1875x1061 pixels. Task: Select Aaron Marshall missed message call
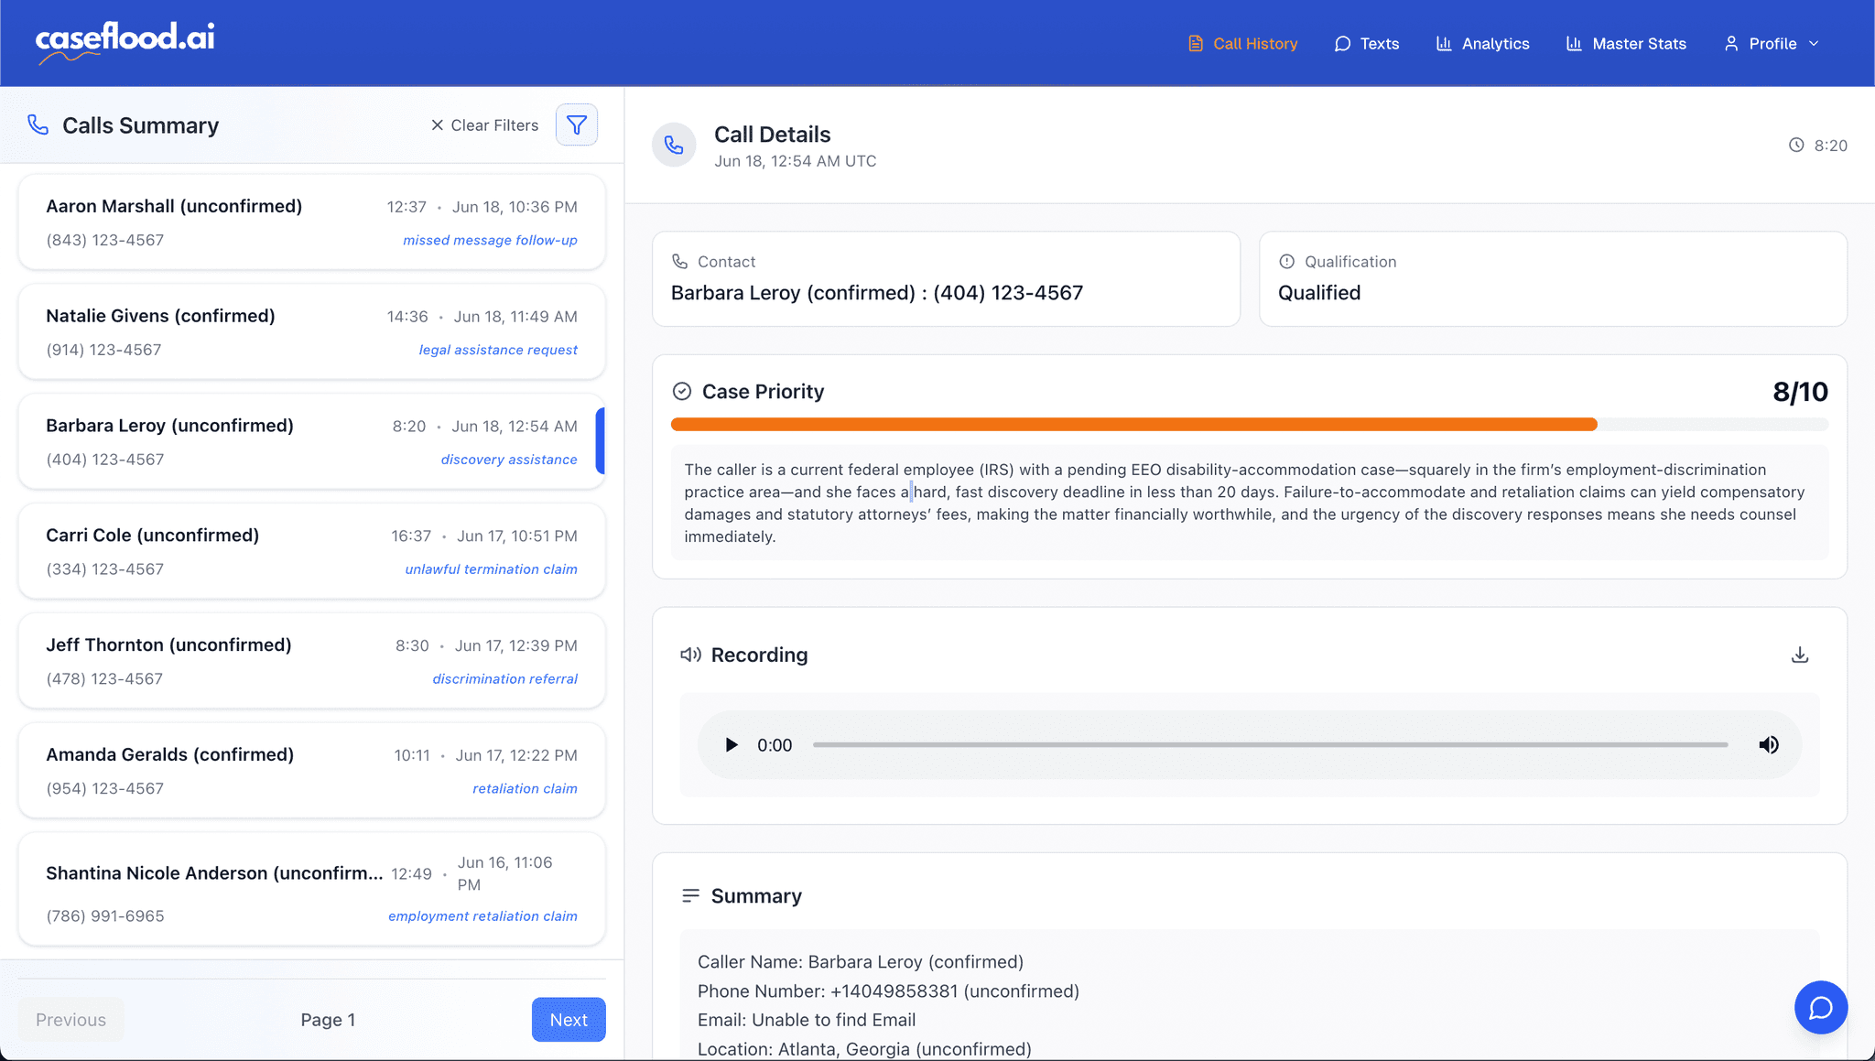311,222
